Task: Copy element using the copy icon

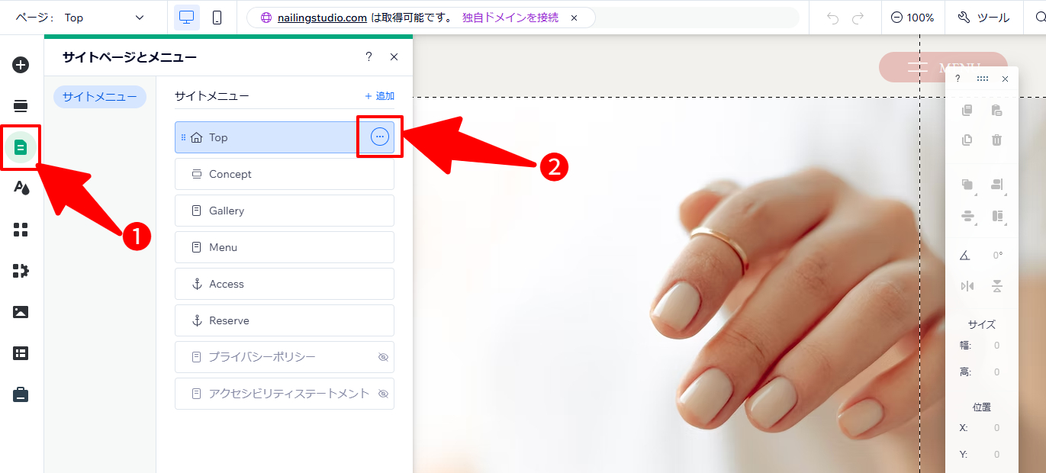Action: (967, 110)
